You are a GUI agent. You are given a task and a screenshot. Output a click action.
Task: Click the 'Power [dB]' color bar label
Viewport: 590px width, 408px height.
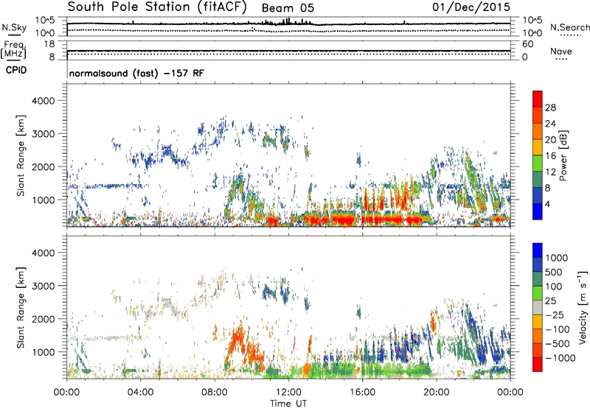coord(563,155)
